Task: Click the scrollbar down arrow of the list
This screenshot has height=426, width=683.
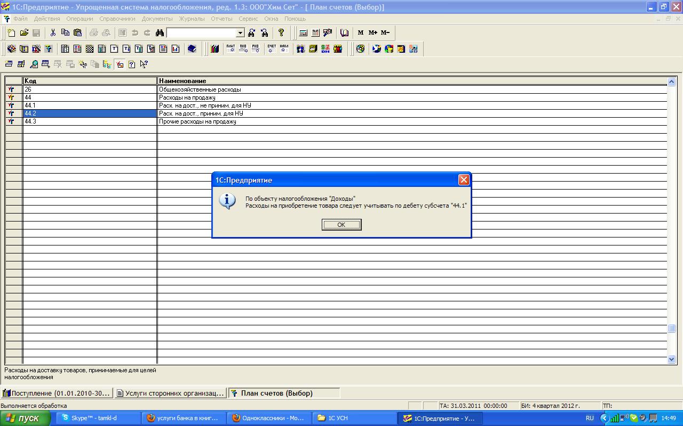Action: click(672, 359)
